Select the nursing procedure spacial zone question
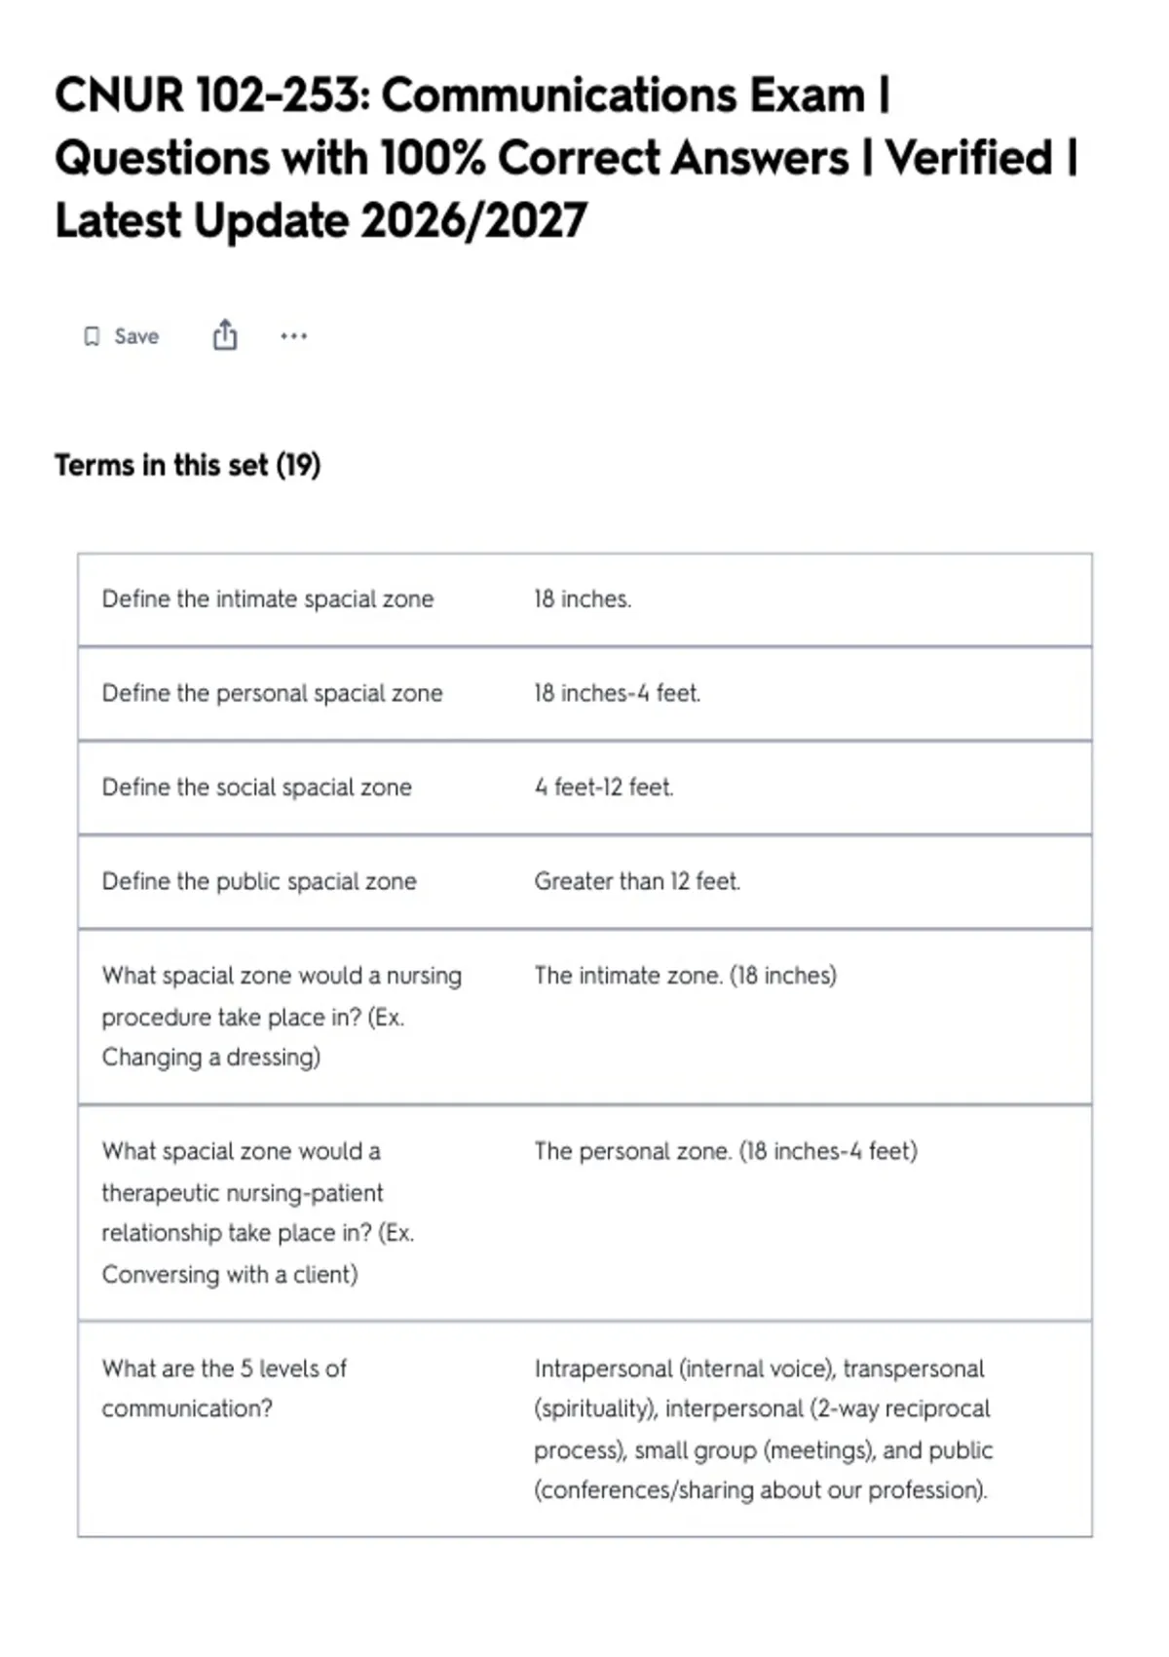1169x1657 pixels. (x=282, y=1016)
